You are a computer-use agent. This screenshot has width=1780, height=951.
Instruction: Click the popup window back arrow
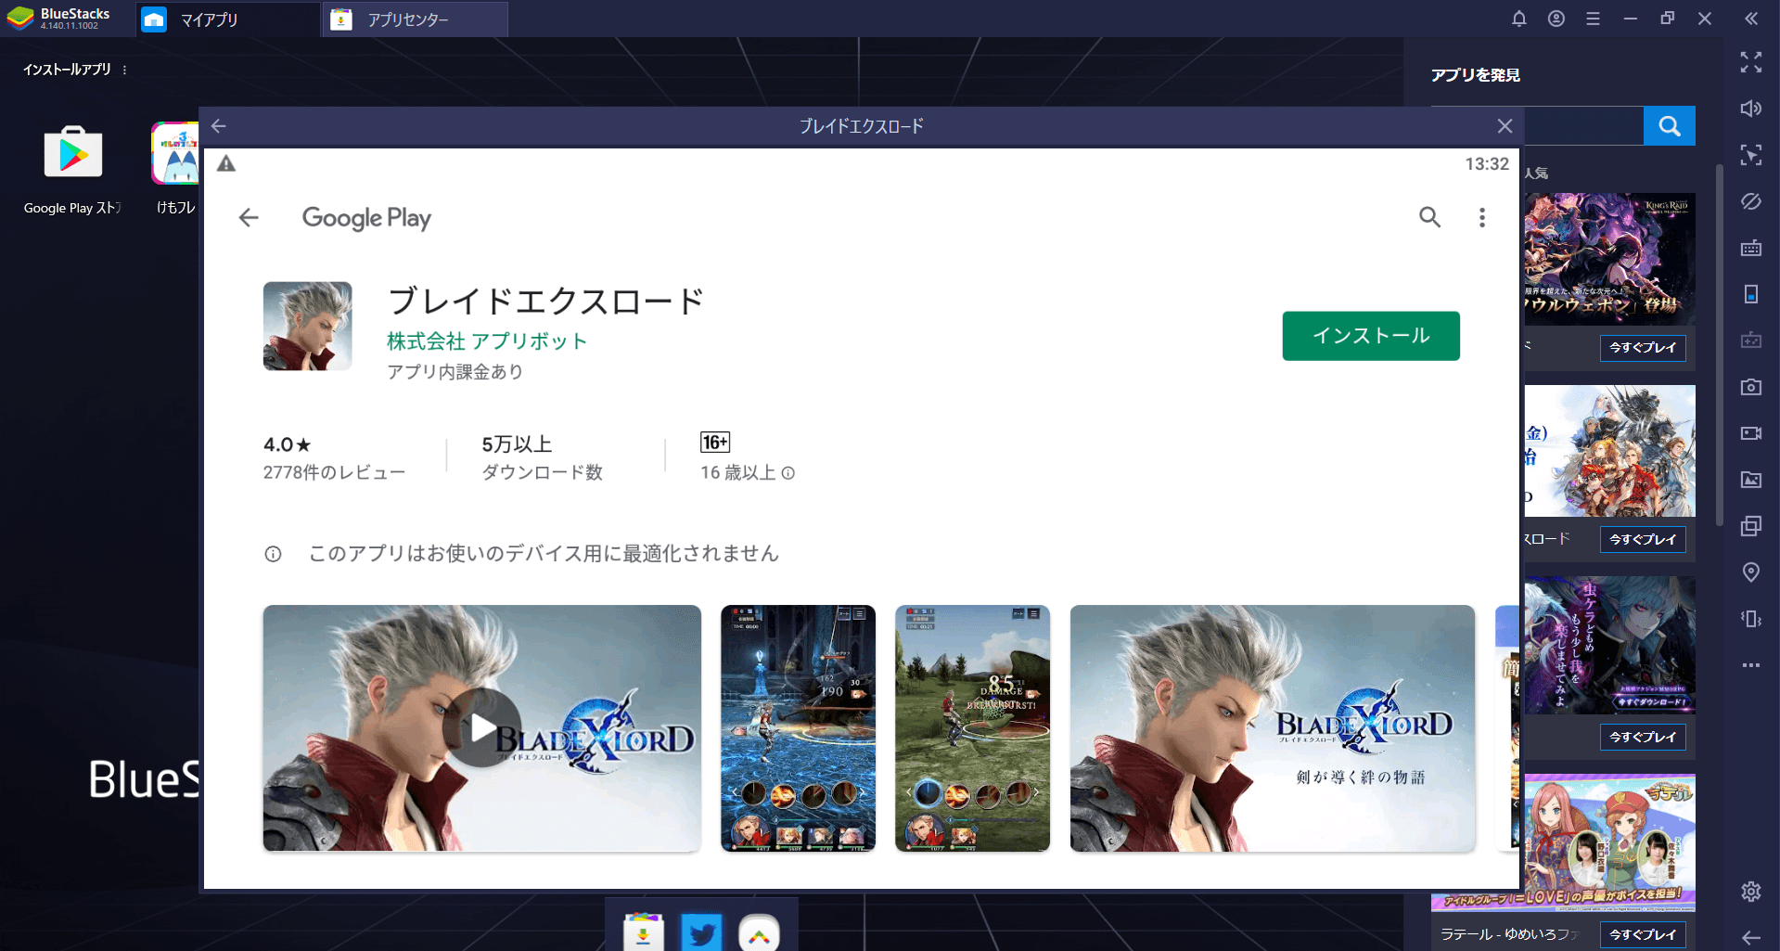[219, 126]
